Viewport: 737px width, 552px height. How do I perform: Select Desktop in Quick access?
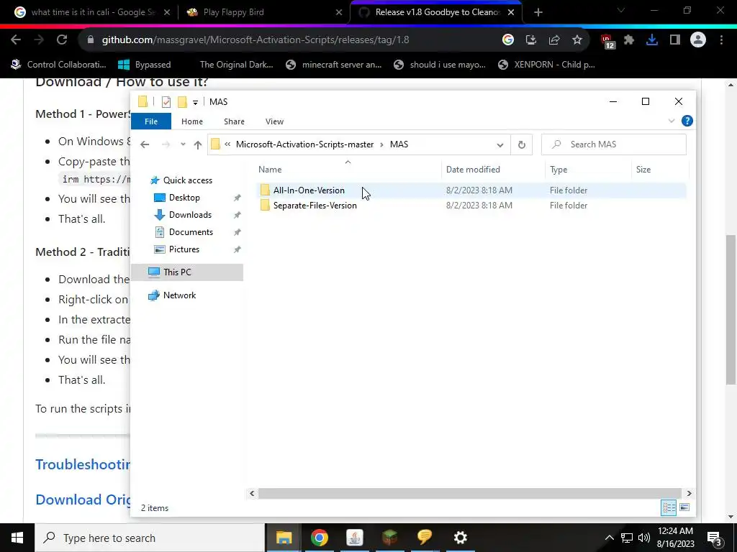point(184,198)
